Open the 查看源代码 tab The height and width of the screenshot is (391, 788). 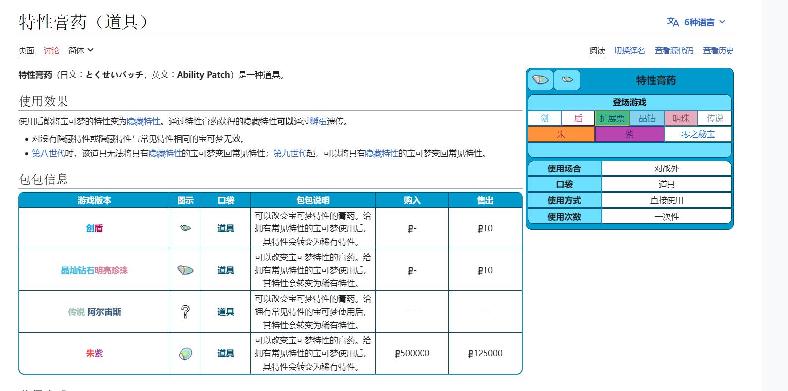[x=674, y=50]
